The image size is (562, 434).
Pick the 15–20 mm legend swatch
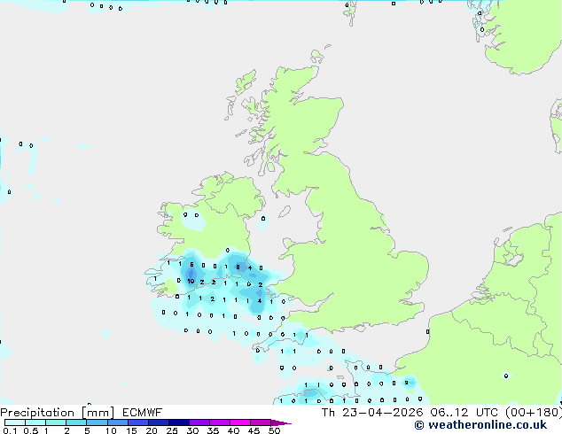137,422
